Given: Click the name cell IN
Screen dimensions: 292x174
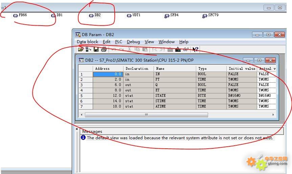Looking at the screenshot, I should coord(175,74).
